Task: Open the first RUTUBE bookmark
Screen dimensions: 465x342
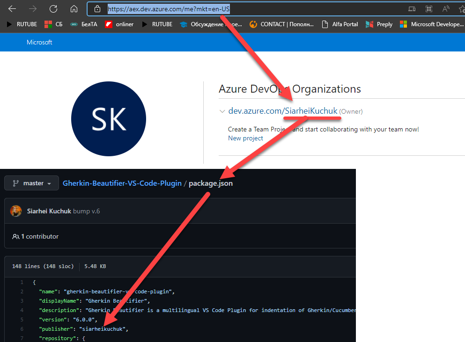Action: [22, 24]
